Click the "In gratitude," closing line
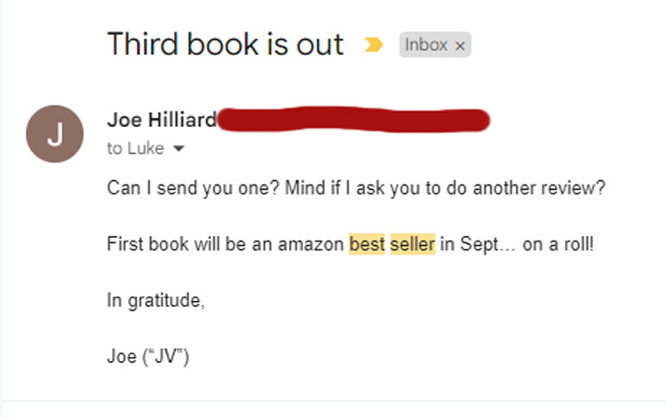Screen dimensions: 666x419 click(156, 301)
